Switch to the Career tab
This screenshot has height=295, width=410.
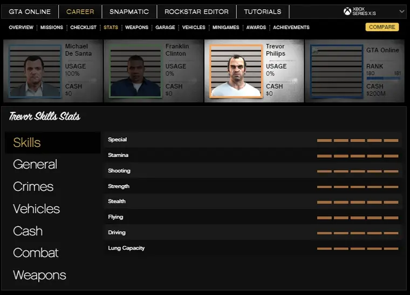(80, 11)
